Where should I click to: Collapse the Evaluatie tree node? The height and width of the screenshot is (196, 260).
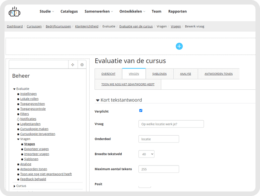14,89
